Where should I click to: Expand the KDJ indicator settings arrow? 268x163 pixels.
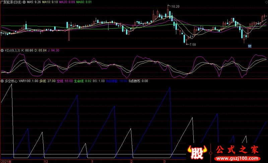coord(2,50)
